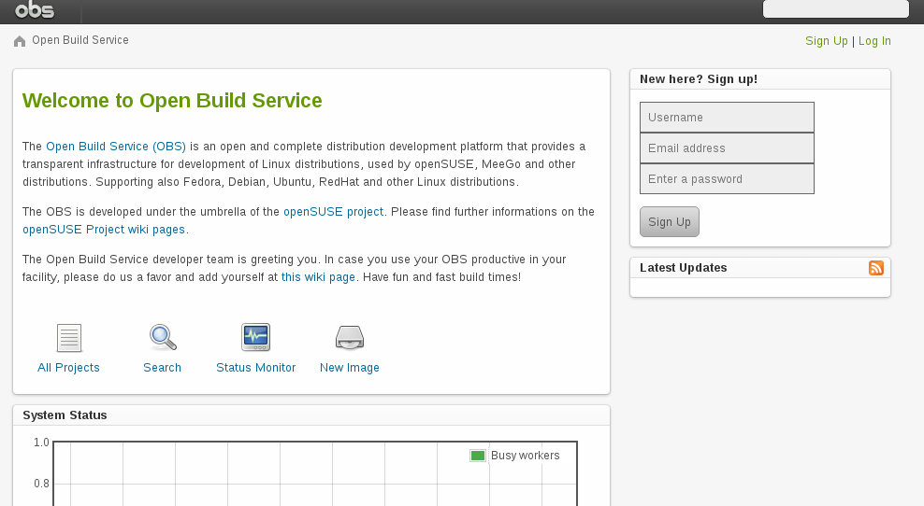Image resolution: width=924 pixels, height=506 pixels.
Task: Follow the Sign Up link at top right
Action: pos(826,40)
